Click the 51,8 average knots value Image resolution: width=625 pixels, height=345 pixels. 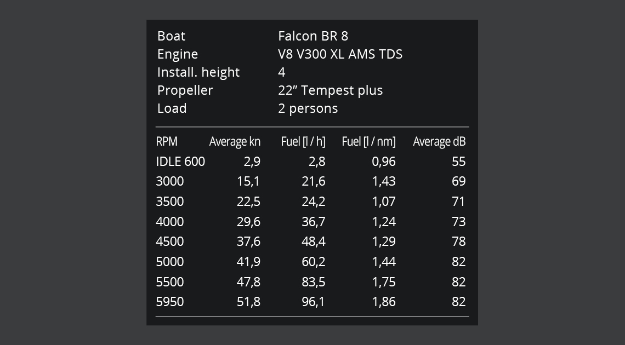click(248, 302)
